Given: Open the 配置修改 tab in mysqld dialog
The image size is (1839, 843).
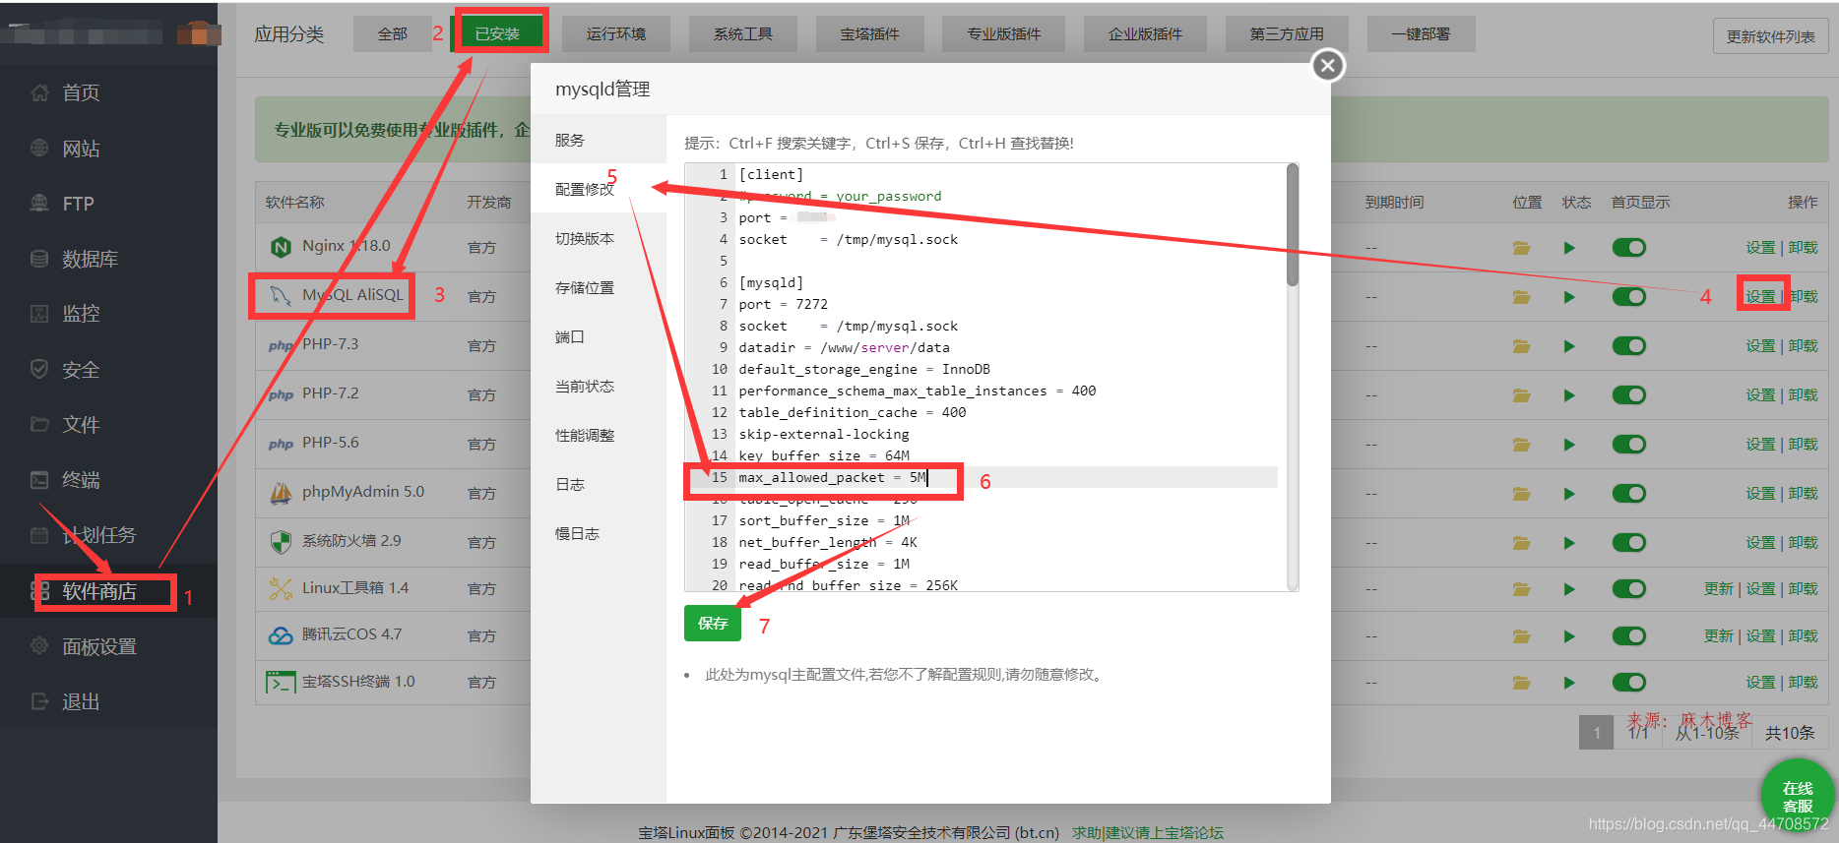Looking at the screenshot, I should [599, 189].
